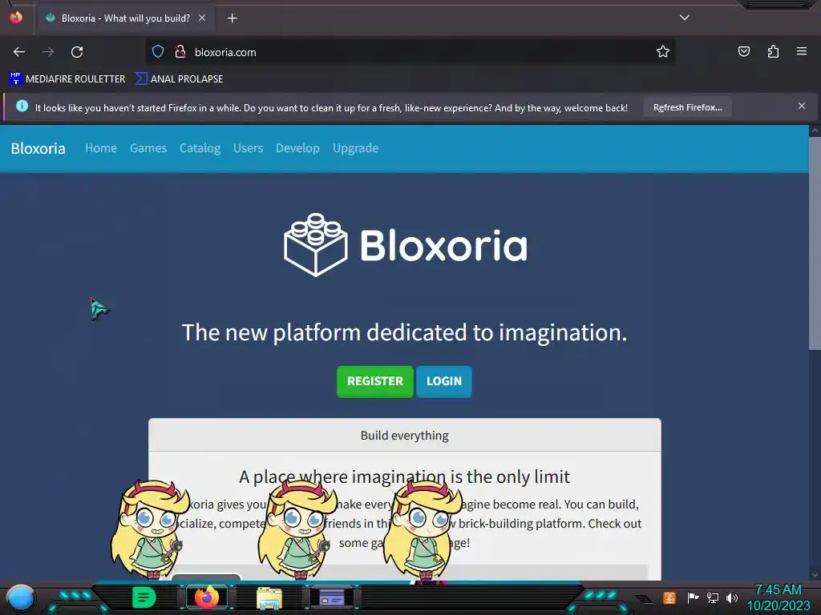Open the Action Center flag icon
The width and height of the screenshot is (821, 615).
click(693, 597)
